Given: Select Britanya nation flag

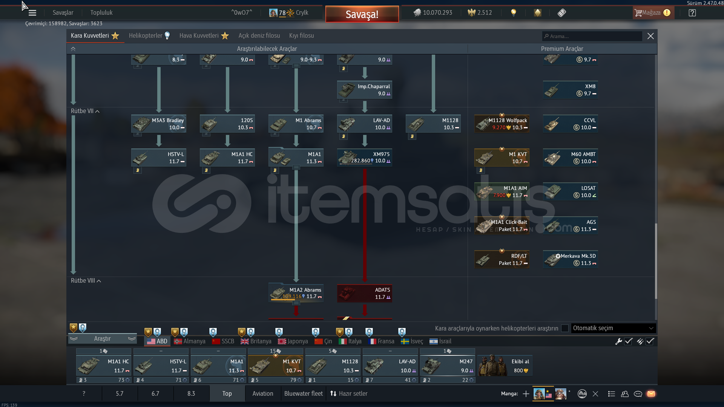Looking at the screenshot, I should coord(256,341).
